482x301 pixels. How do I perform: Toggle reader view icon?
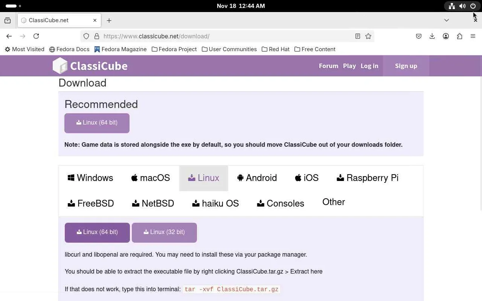[x=358, y=36]
